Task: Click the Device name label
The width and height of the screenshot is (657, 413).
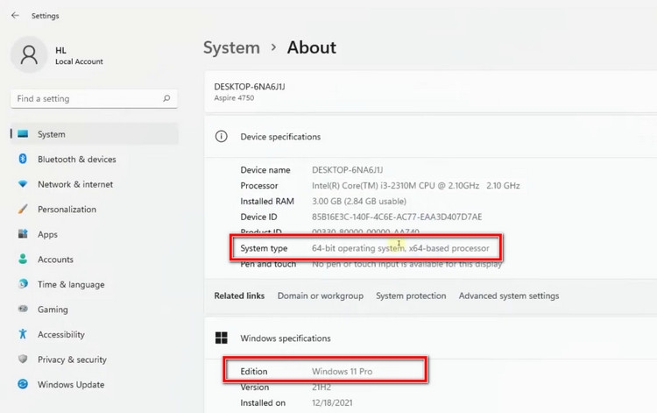Action: [x=265, y=170]
